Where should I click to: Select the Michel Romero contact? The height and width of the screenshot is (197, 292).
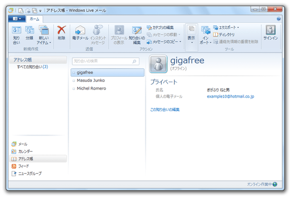coord(107,89)
